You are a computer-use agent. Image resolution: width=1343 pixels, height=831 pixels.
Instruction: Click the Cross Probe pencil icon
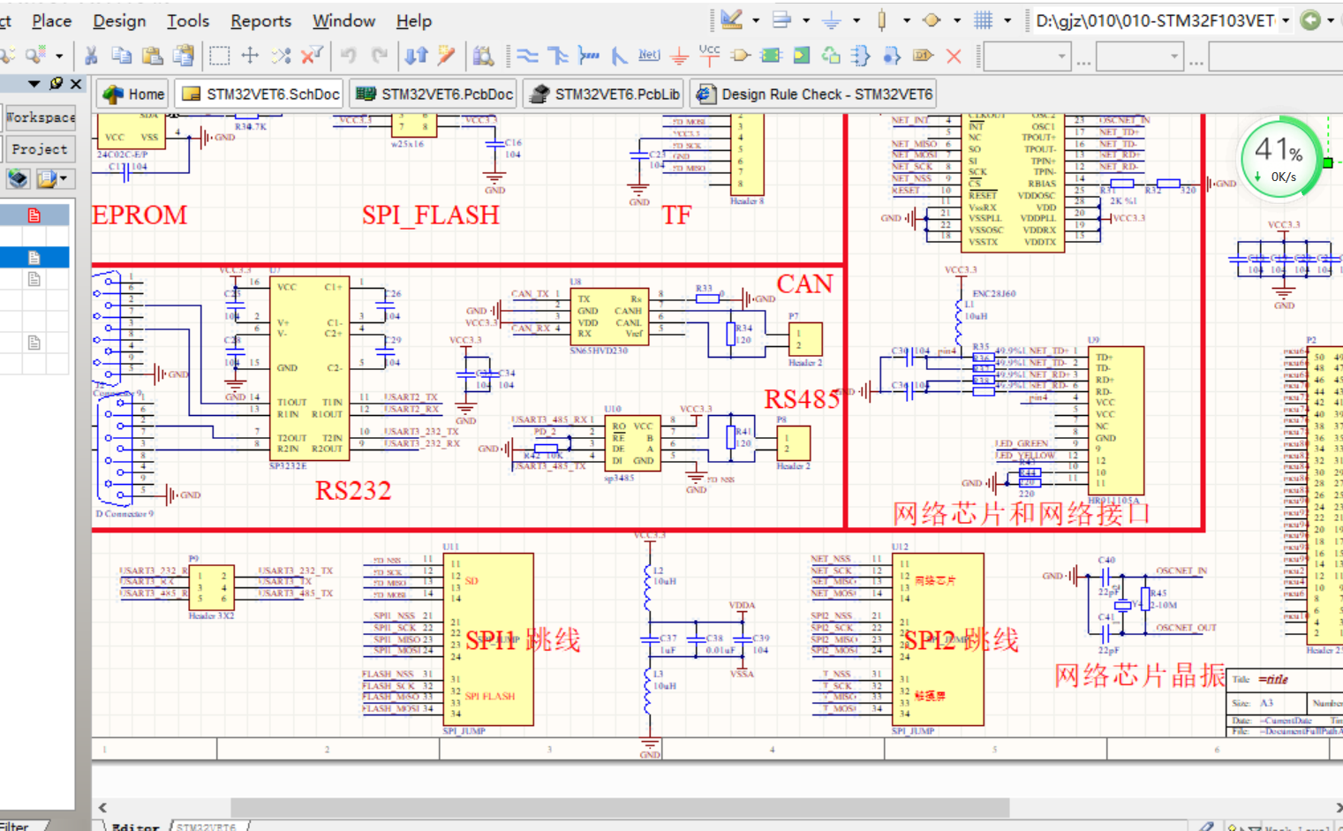pos(447,57)
